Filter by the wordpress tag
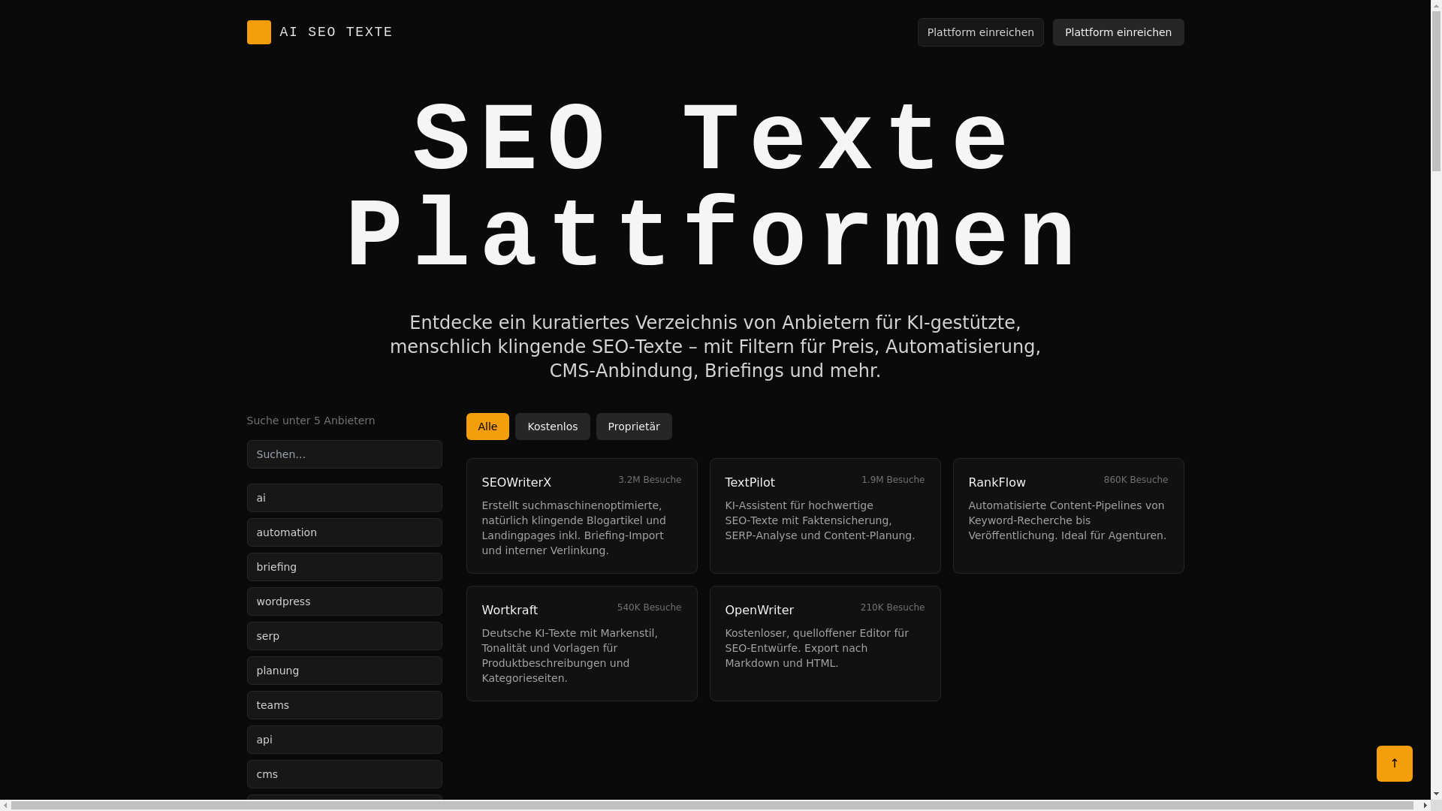 click(x=344, y=601)
